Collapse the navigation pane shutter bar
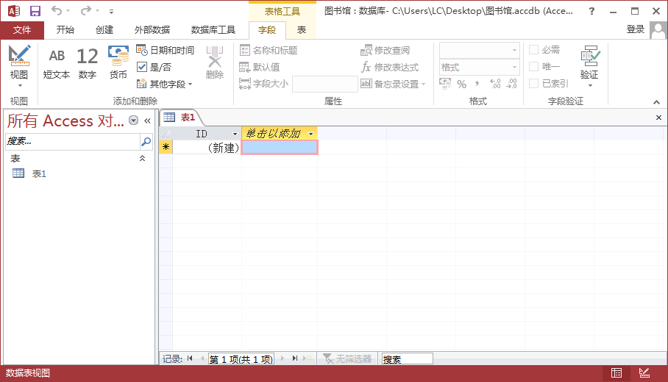668x382 pixels. 147,120
